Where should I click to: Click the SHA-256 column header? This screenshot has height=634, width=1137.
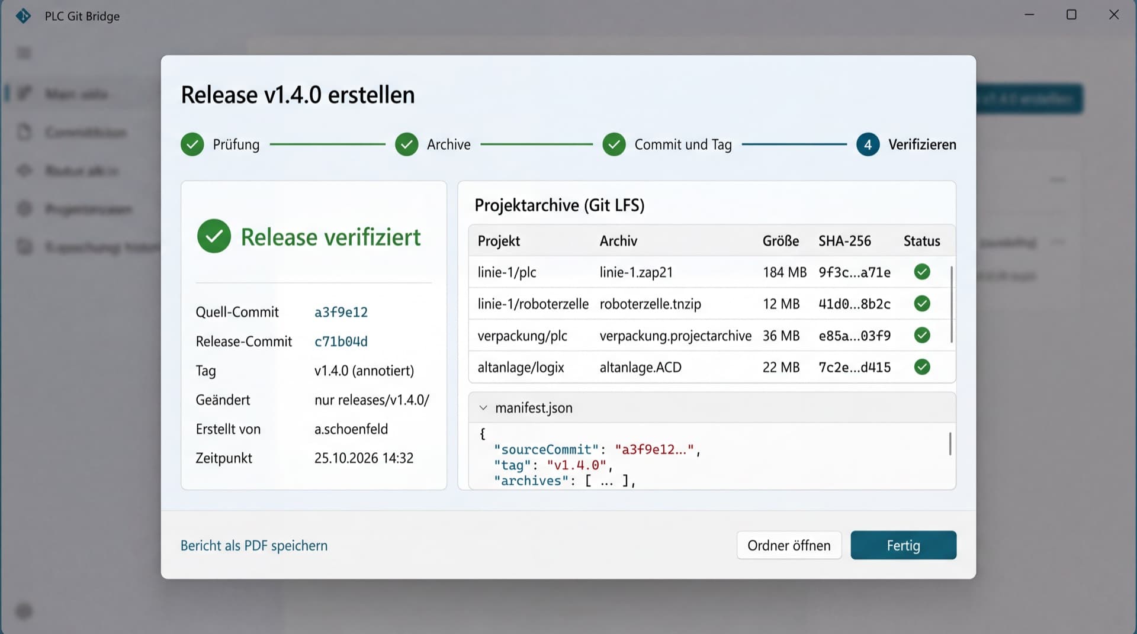click(844, 241)
